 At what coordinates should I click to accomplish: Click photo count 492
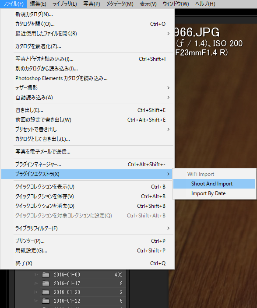tap(119, 275)
